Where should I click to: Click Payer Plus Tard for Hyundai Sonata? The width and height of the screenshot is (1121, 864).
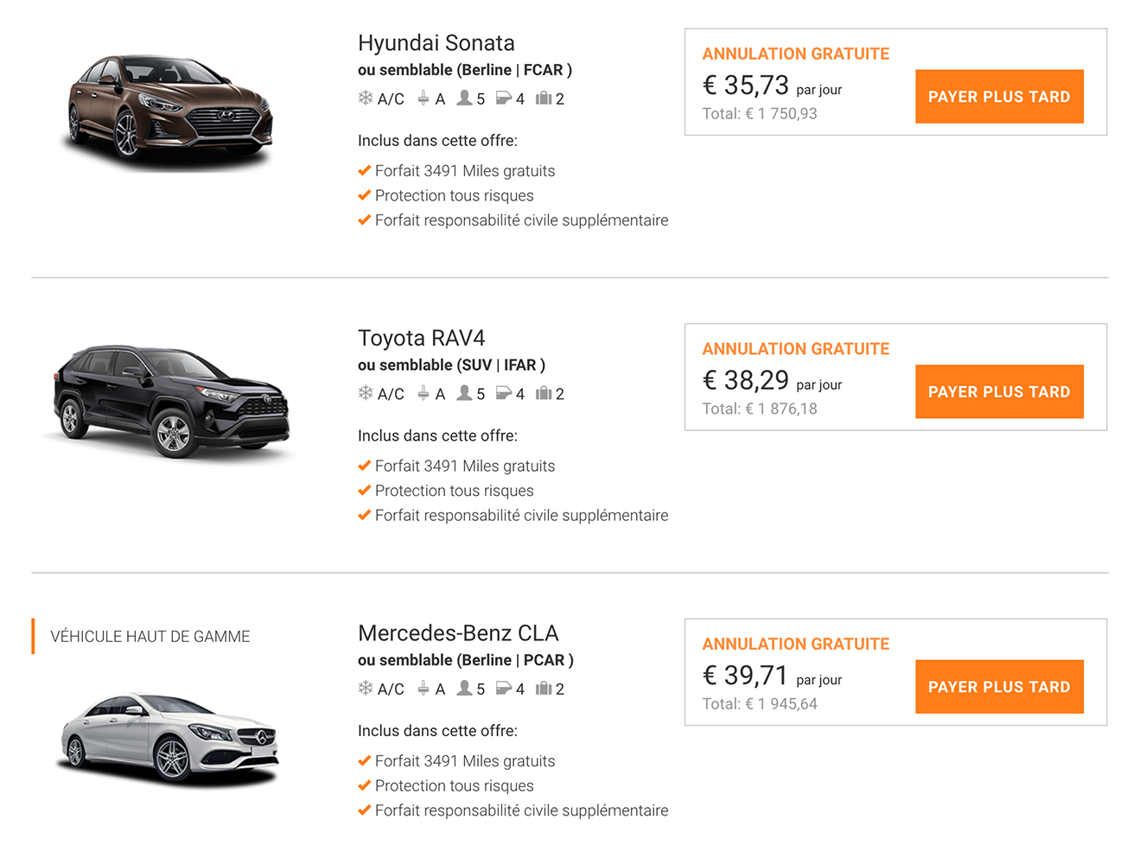coord(999,97)
